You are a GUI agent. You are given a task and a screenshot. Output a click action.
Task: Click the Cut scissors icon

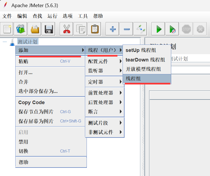67,29
